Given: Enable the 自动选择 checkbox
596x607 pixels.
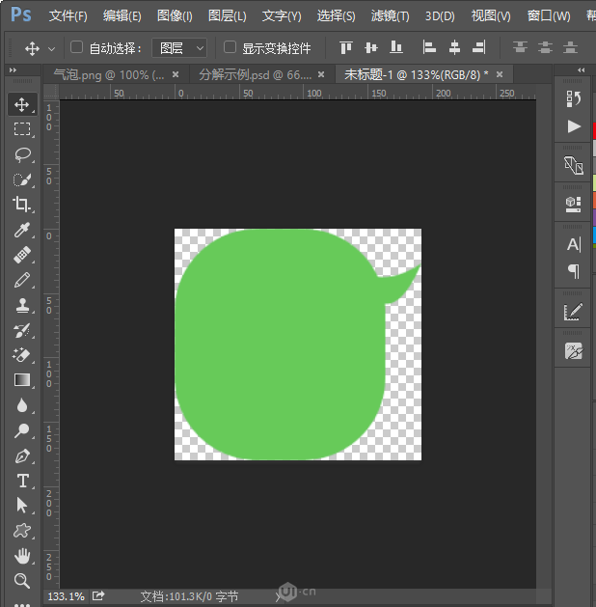Looking at the screenshot, I should (x=76, y=47).
